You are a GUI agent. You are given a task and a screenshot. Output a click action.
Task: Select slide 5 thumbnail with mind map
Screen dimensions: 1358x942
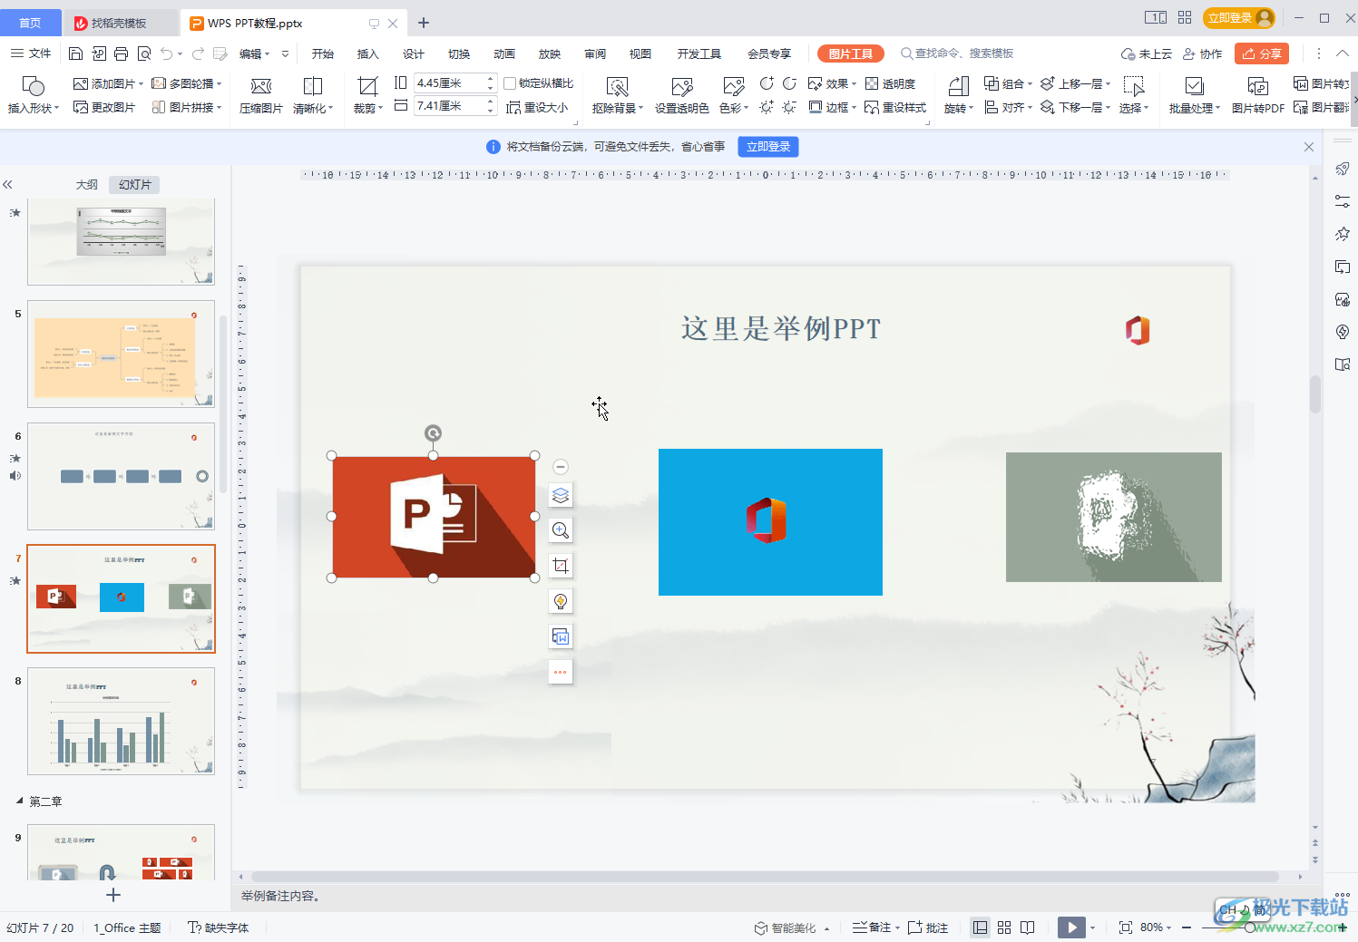(x=121, y=354)
